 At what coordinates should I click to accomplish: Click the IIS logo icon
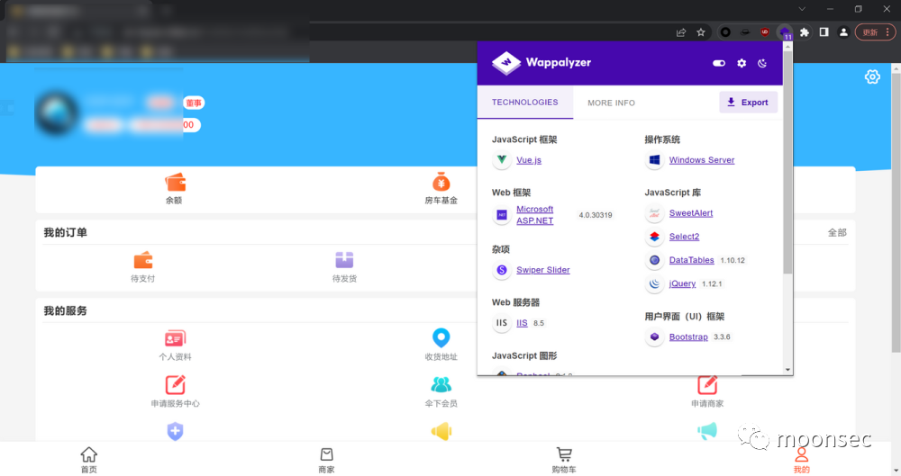(502, 323)
